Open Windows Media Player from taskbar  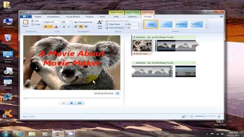(45, 134)
